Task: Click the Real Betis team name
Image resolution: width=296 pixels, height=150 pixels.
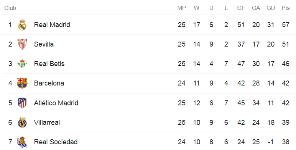Action: click(x=49, y=64)
